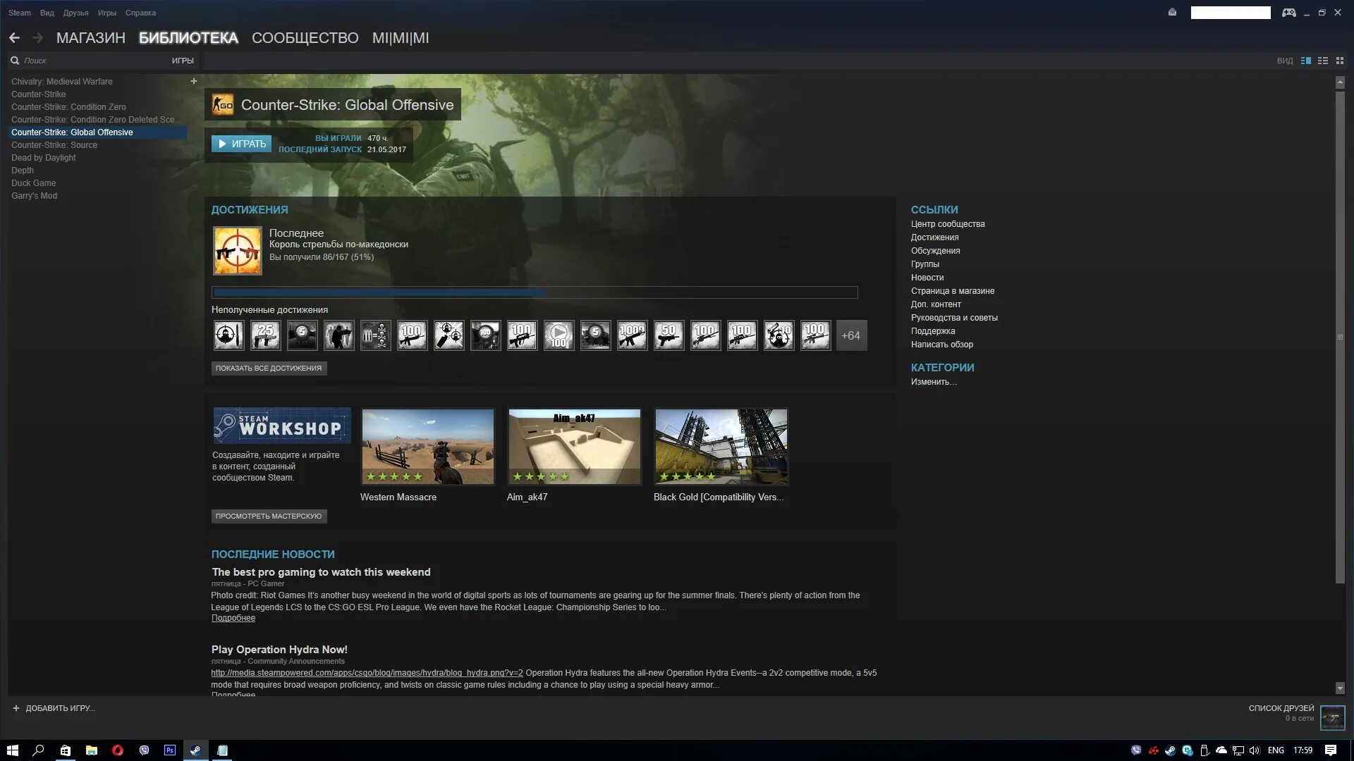Select the 25 dual-pistols locked achievement
The height and width of the screenshot is (761, 1354).
265,335
